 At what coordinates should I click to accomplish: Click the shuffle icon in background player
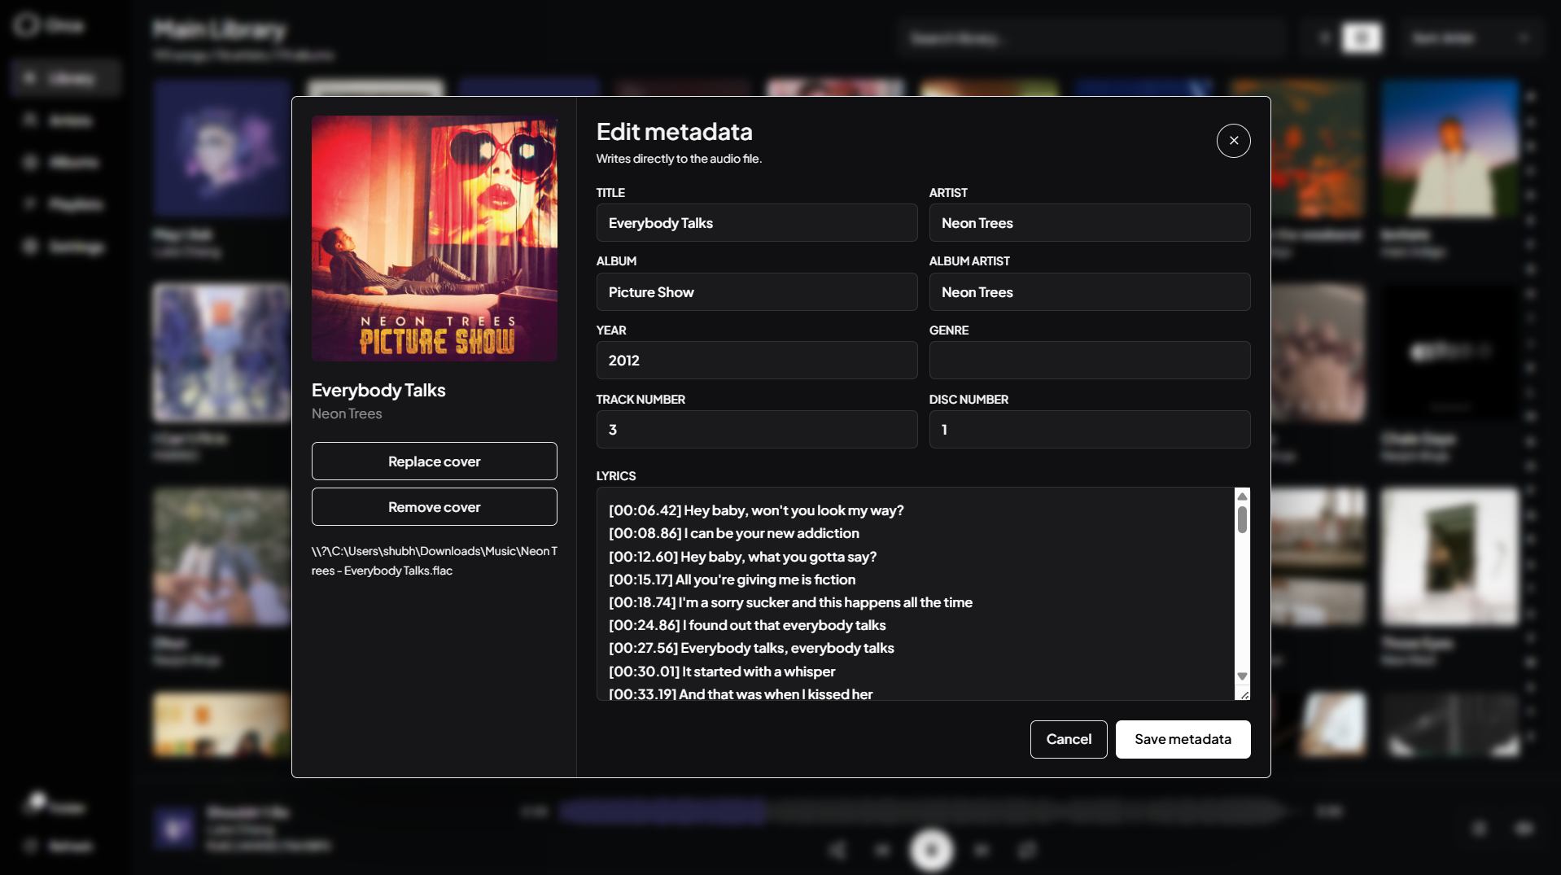[x=837, y=851]
